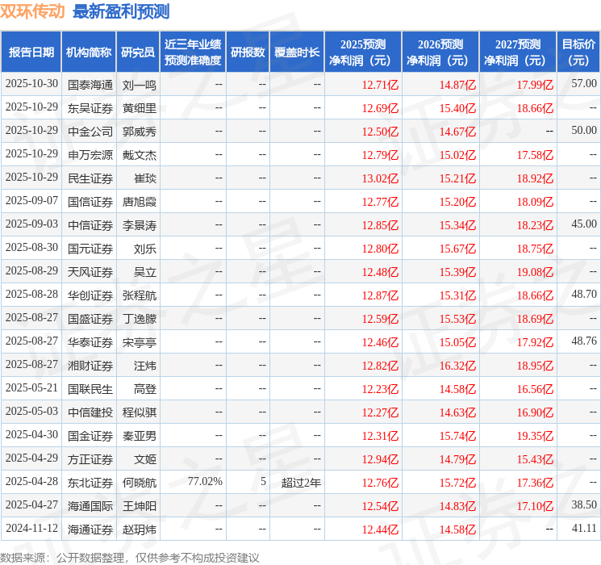Click the 最新盈利预测 heading

click(121, 11)
